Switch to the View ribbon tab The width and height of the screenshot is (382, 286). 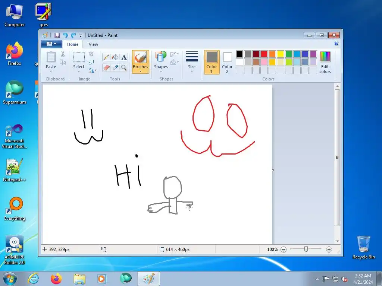tap(93, 44)
